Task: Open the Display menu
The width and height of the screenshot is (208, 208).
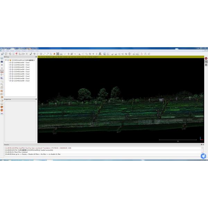Action: tap(18, 51)
